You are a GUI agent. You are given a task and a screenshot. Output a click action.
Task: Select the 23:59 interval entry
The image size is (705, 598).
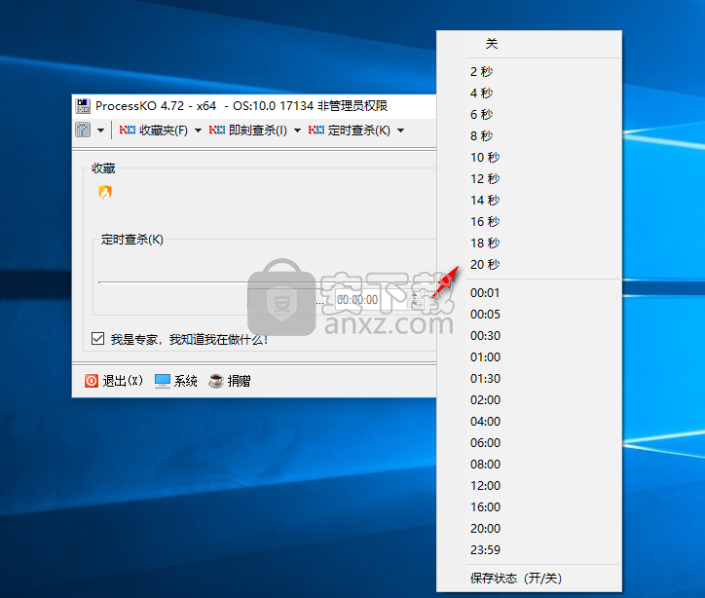(529, 550)
